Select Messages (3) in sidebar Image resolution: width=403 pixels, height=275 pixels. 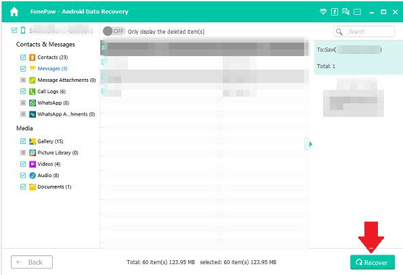point(52,69)
